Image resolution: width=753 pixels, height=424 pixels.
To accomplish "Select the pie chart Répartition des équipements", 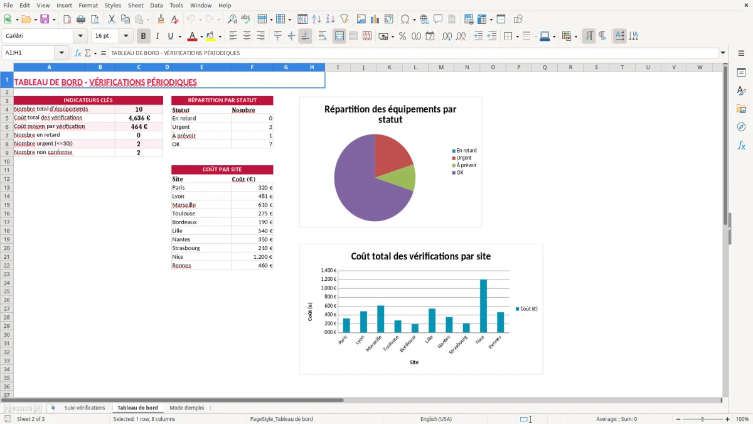I will pyautogui.click(x=390, y=162).
